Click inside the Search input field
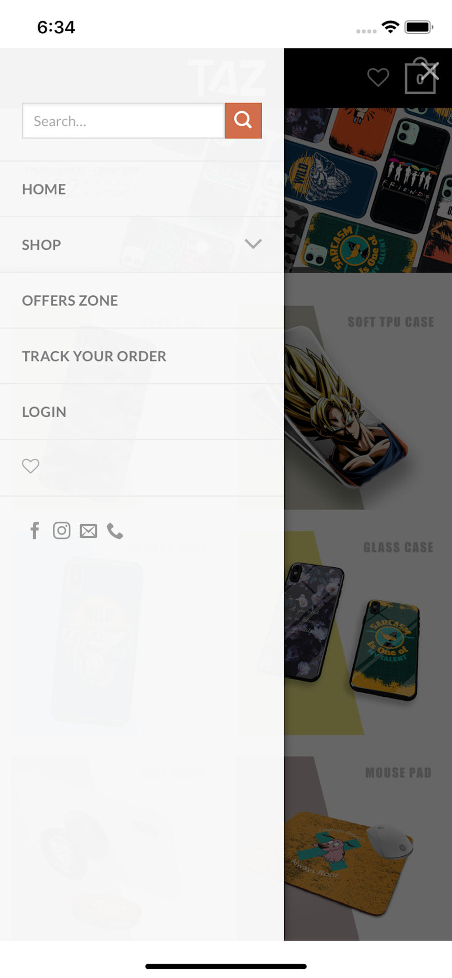Image resolution: width=452 pixels, height=978 pixels. [123, 120]
